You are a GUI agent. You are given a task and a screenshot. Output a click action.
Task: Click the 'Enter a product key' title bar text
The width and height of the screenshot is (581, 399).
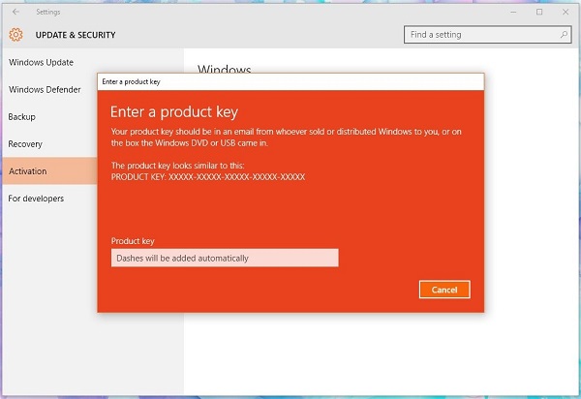click(x=131, y=82)
